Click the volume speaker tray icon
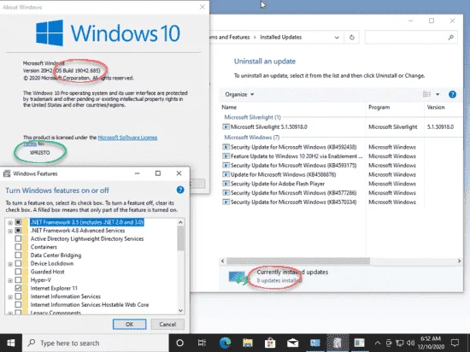Image resolution: width=470 pixels, height=352 pixels. point(410,343)
